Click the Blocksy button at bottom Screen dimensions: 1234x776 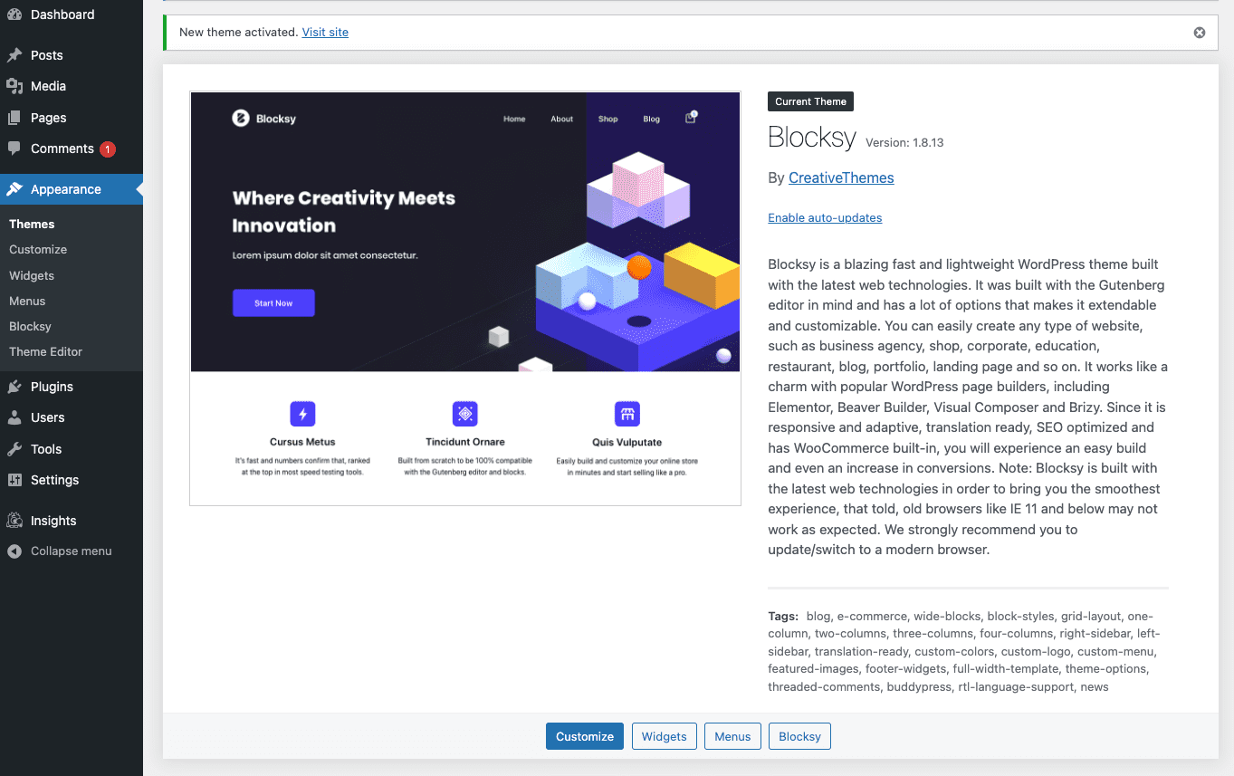click(x=799, y=736)
